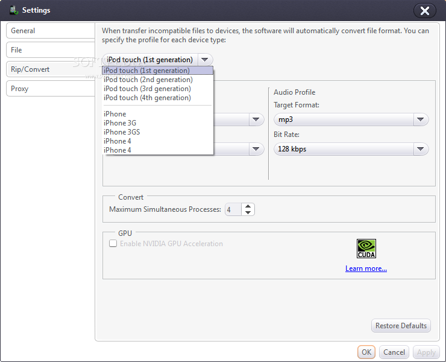
Task: Choose the plain iPhone entry
Action: click(157, 113)
